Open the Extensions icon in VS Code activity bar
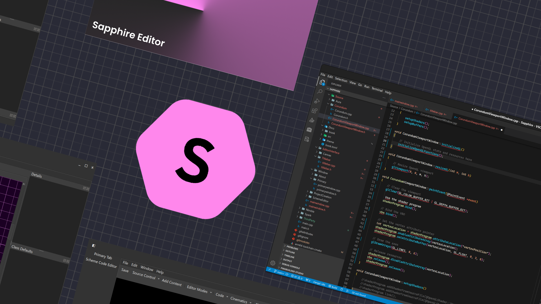541x304 pixels. coord(314,111)
